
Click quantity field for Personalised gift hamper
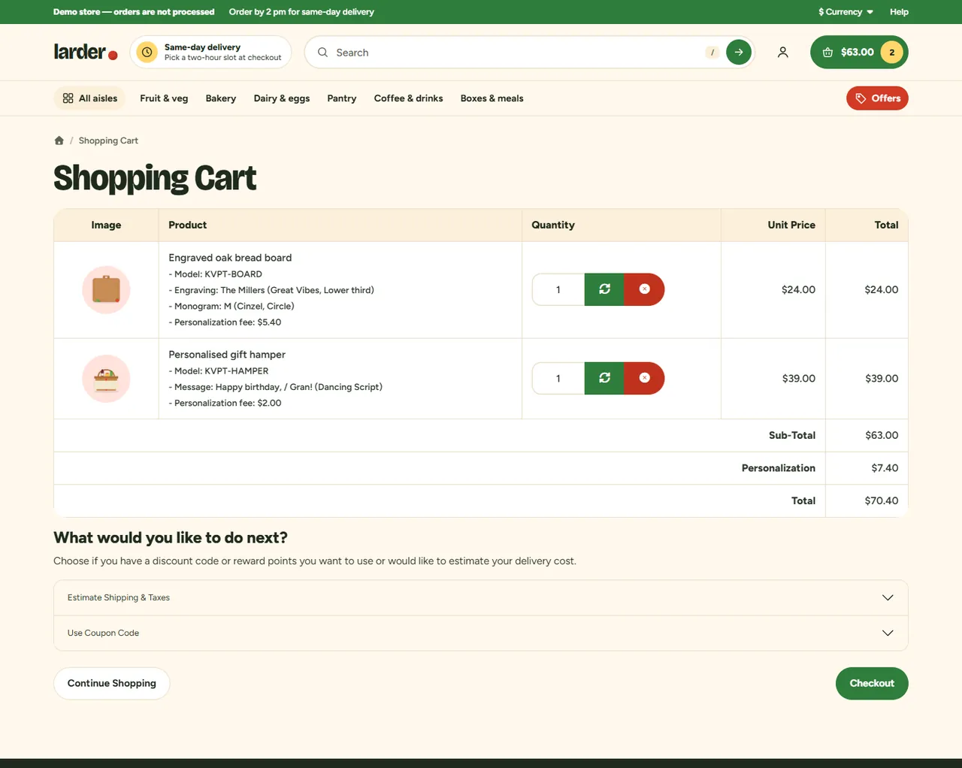(x=558, y=378)
